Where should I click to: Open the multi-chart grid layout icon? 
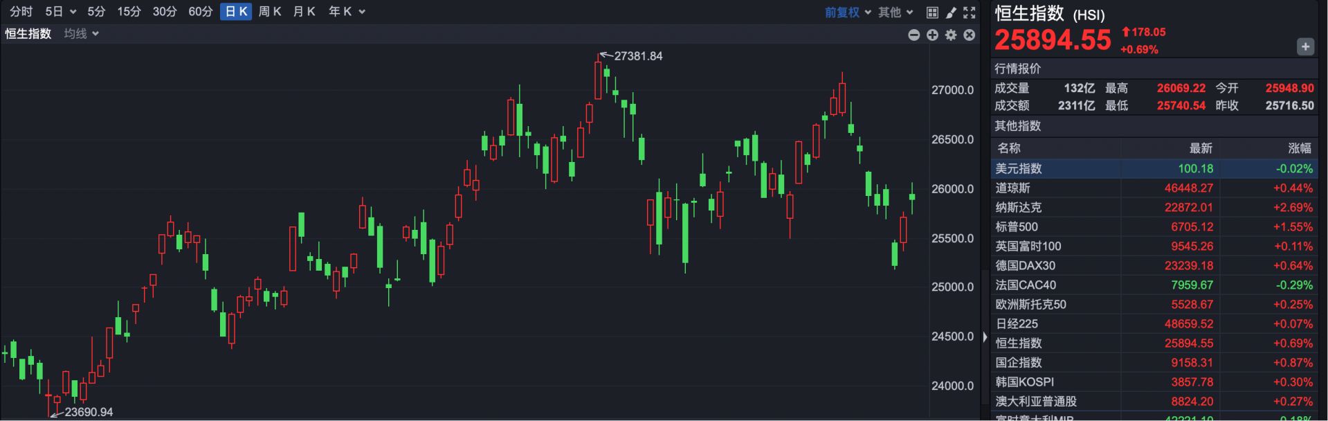pos(932,12)
